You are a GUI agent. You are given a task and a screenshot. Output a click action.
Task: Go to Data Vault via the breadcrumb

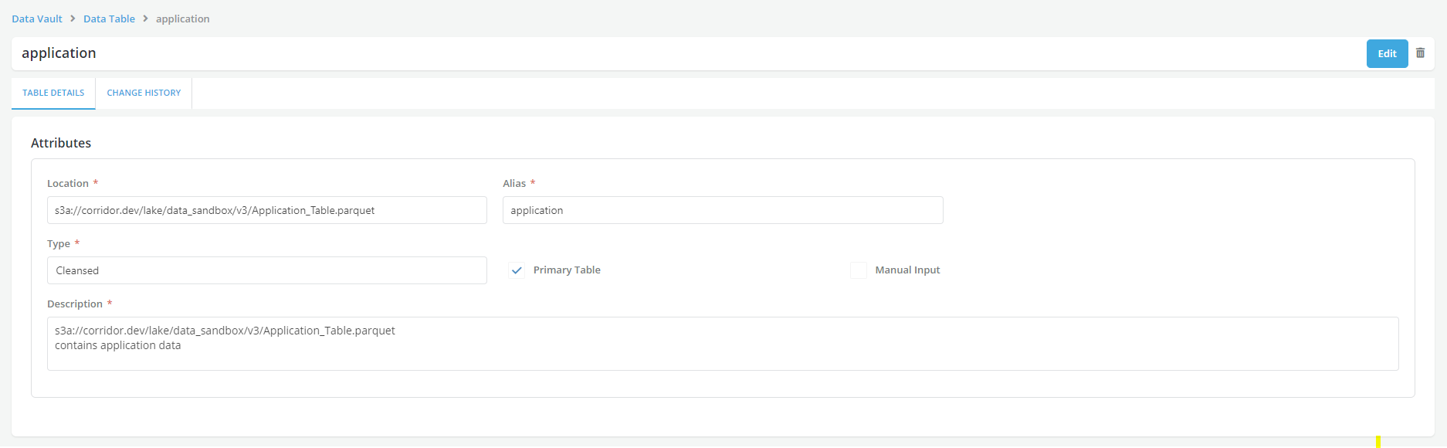[x=37, y=19]
